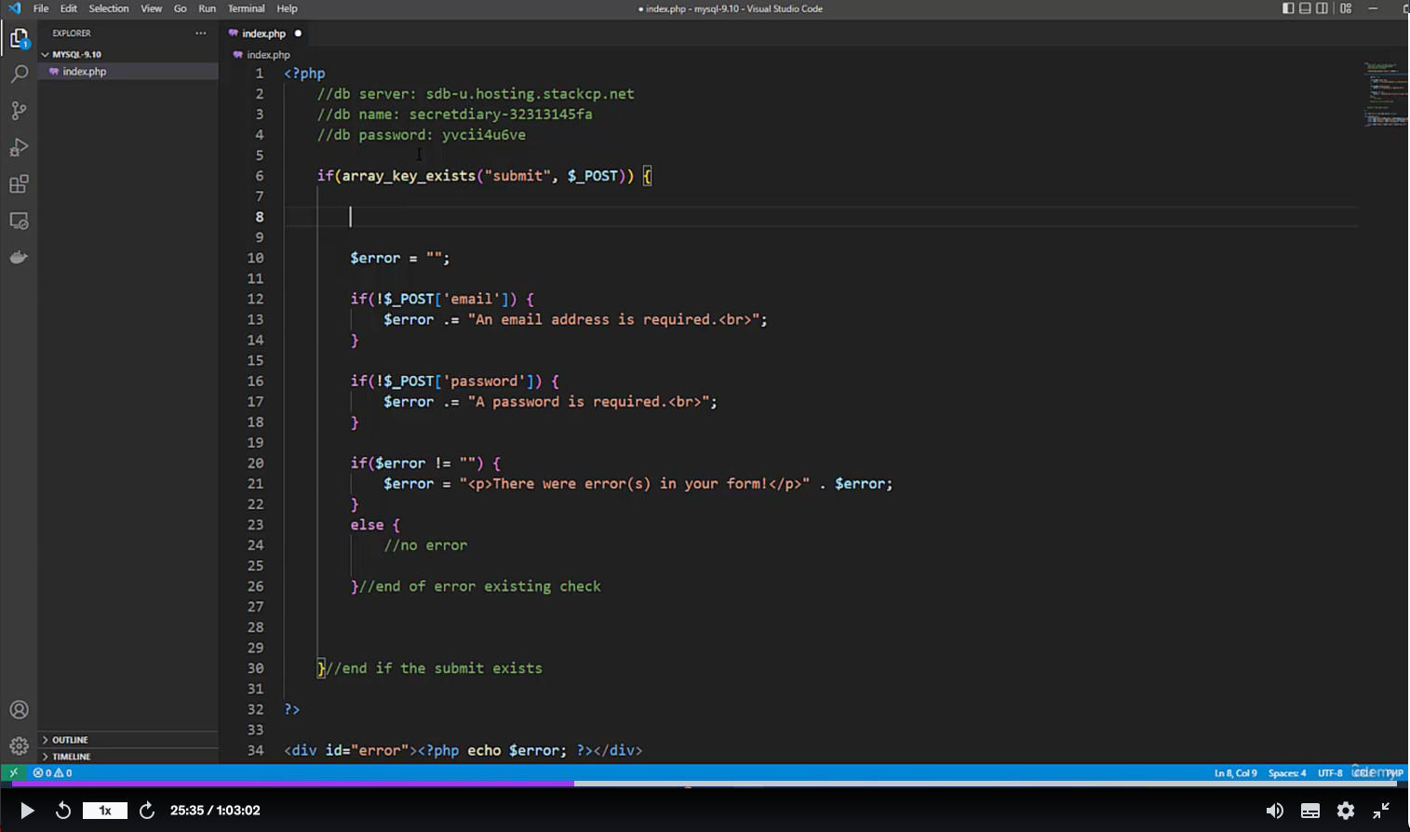Select index.php in the Explorer tree
Screen dimensions: 1410x832
85,72
